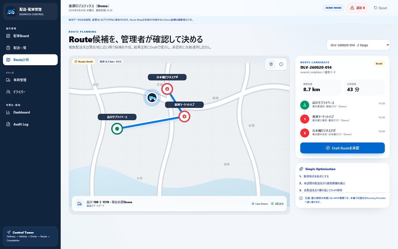
Task: Click the Reset button
Action: click(x=380, y=8)
